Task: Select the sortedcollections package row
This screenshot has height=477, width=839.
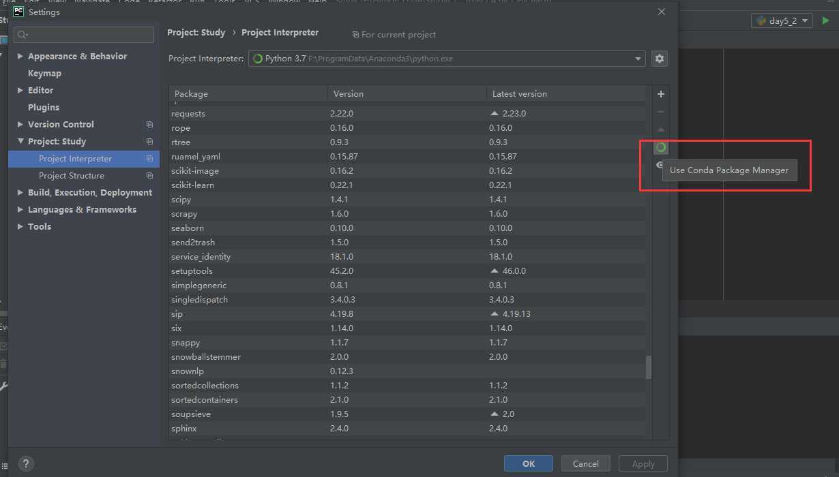Action: click(407, 386)
